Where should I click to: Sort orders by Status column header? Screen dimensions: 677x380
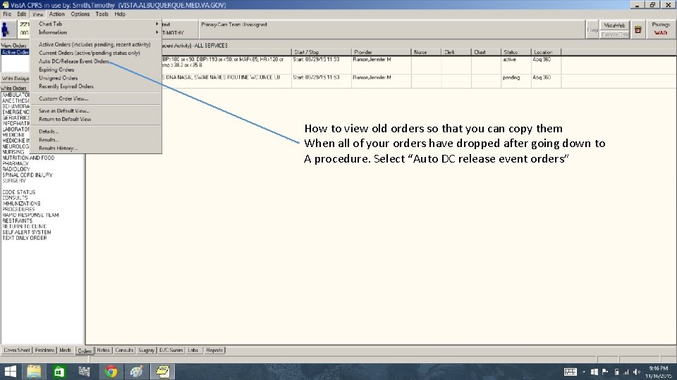(x=516, y=52)
